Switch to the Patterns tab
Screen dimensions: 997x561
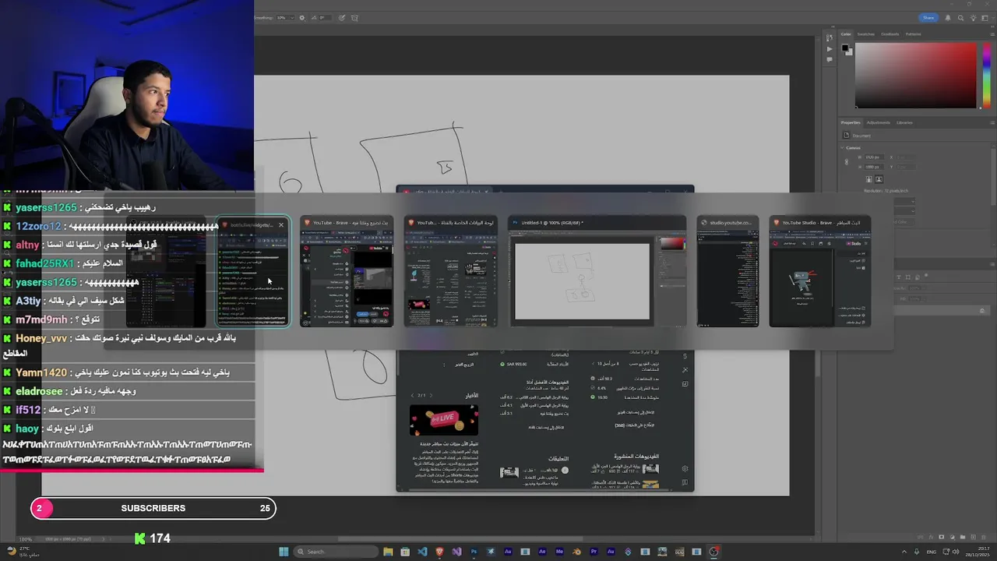(x=913, y=34)
